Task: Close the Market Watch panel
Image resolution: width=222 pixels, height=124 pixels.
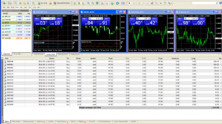Action: tap(30, 11)
